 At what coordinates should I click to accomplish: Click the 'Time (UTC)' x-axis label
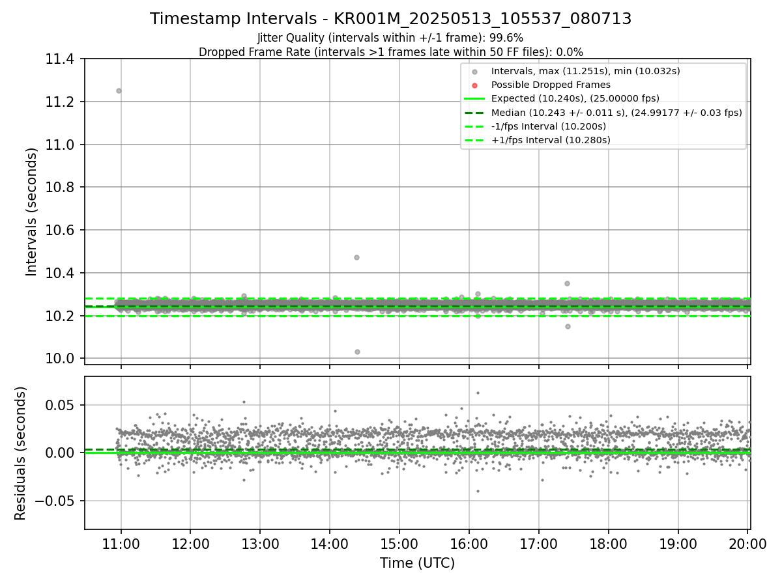(x=417, y=563)
